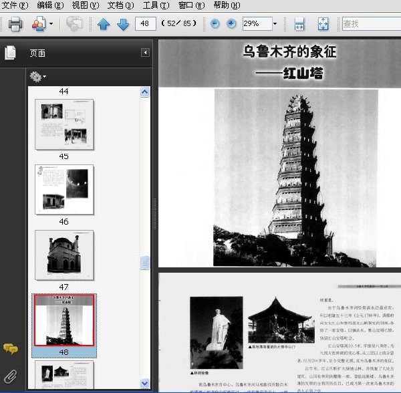Click the grayed-out email pages icon
Viewport: 401px width, 393px height.
(74, 24)
